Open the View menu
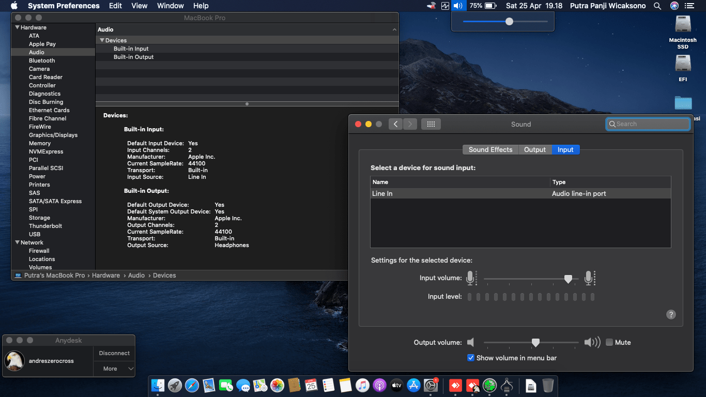 click(x=140, y=6)
